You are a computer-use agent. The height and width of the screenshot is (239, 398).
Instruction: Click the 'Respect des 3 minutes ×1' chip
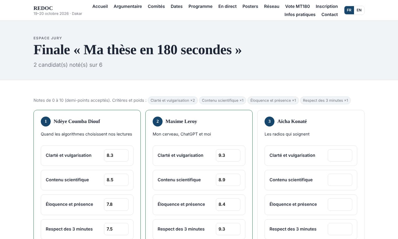pos(325,101)
